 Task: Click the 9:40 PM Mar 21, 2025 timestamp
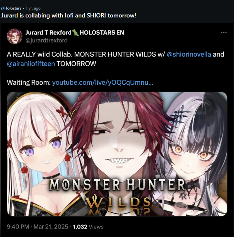click(37, 227)
